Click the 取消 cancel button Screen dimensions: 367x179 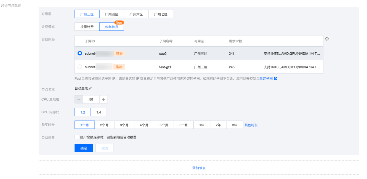click(105, 148)
